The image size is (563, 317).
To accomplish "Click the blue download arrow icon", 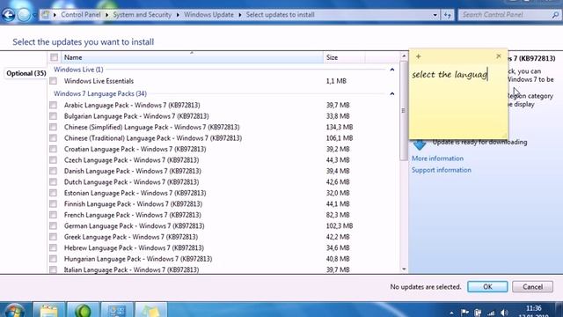I will [419, 145].
